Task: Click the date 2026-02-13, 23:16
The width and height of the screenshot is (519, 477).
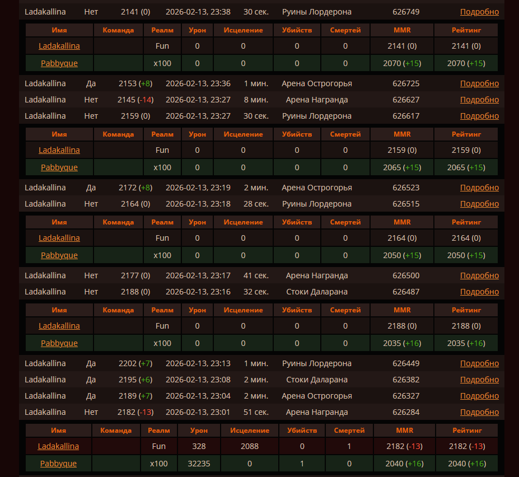Action: 198,292
